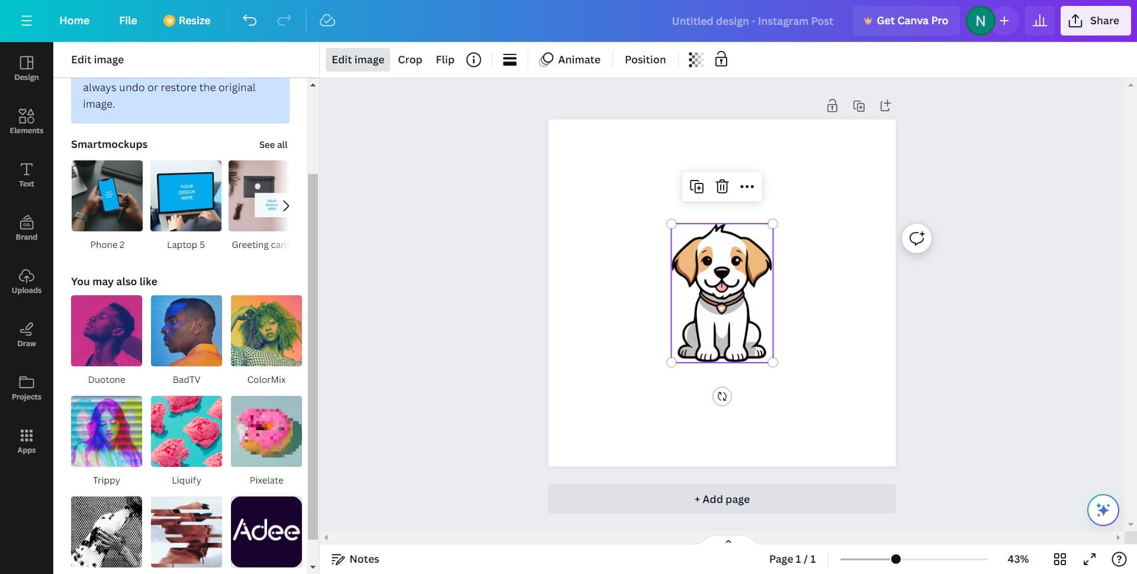The height and width of the screenshot is (574, 1137).
Task: Expand the bottom panel using the chevron
Action: click(x=728, y=541)
